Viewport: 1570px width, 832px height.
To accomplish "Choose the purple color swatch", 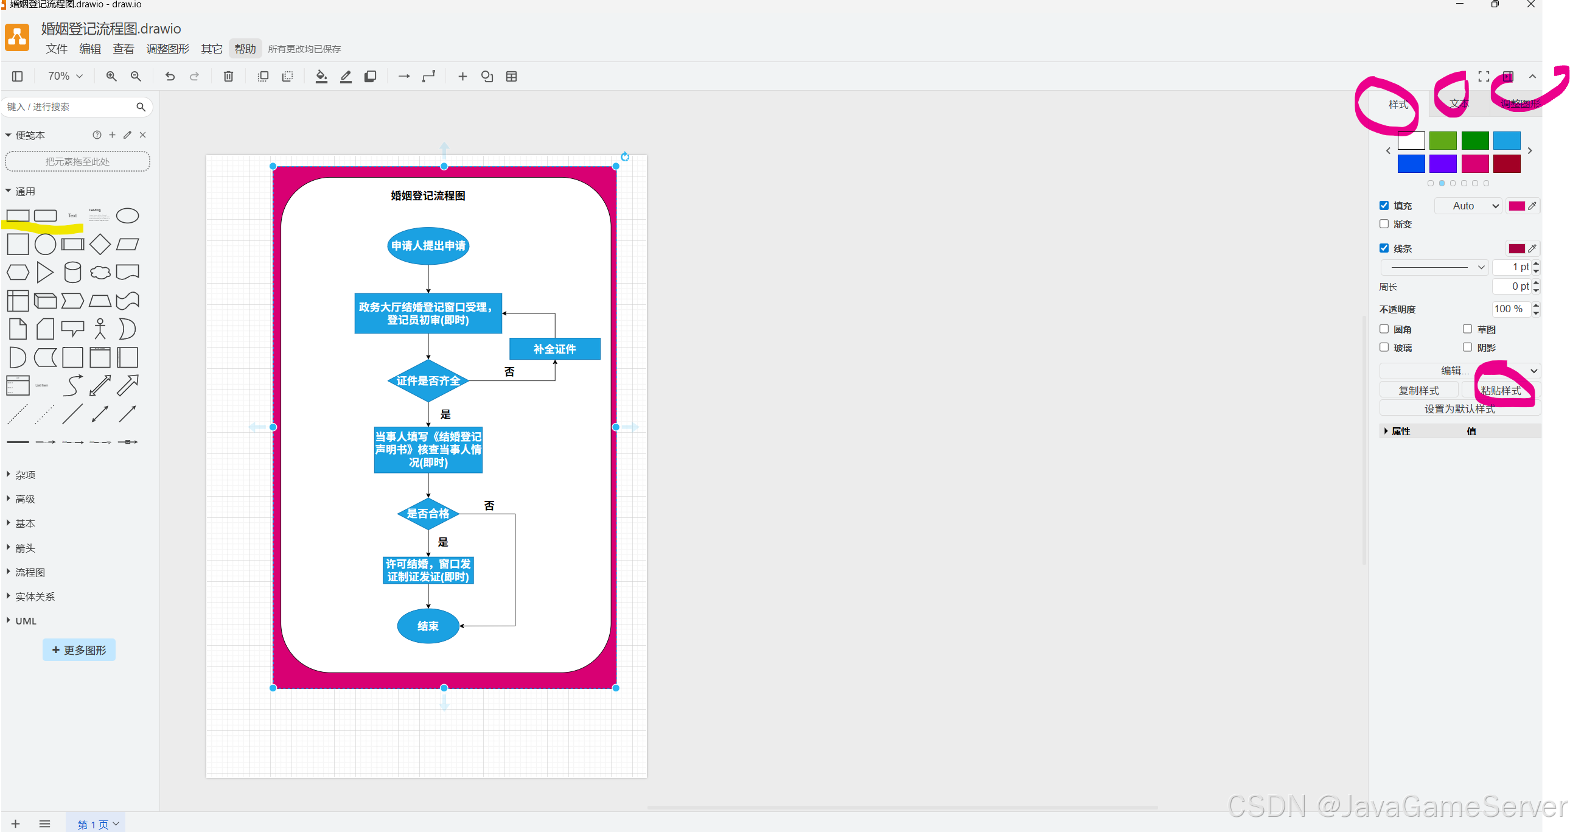I will click(x=1443, y=163).
